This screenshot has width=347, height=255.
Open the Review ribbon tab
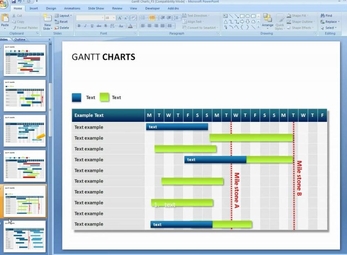pyautogui.click(x=117, y=9)
